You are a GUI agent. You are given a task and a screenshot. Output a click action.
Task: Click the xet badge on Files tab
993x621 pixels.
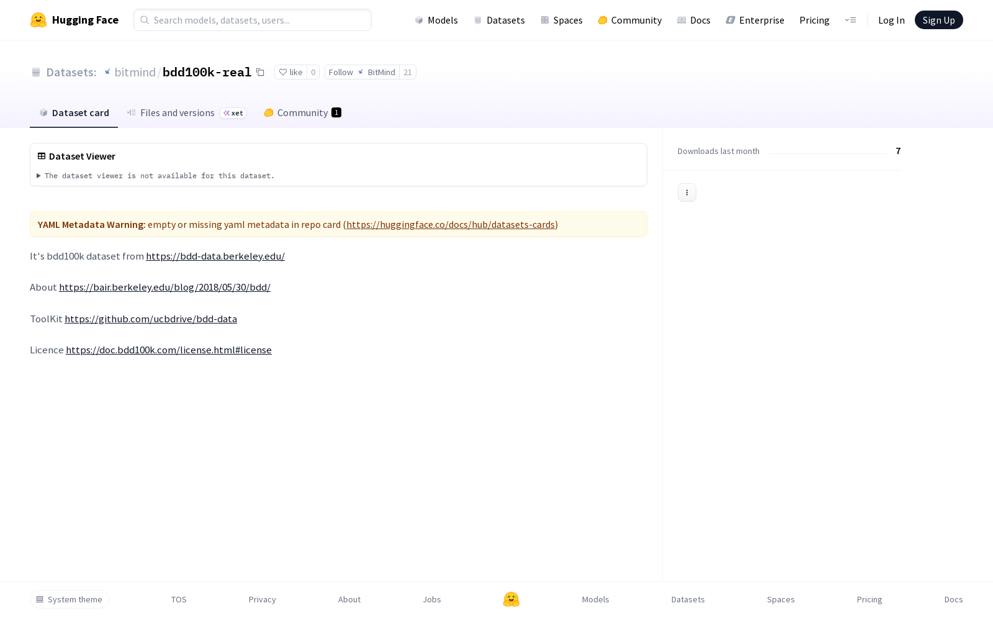coord(233,113)
